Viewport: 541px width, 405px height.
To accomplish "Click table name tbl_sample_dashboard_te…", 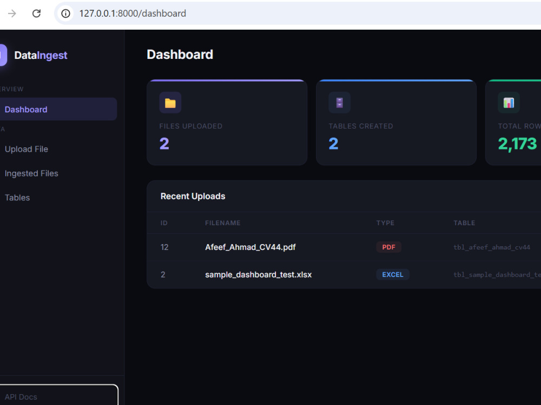I will [497, 274].
